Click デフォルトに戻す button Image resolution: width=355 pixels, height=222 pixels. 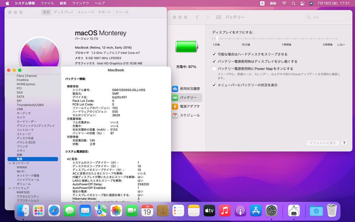(323, 143)
